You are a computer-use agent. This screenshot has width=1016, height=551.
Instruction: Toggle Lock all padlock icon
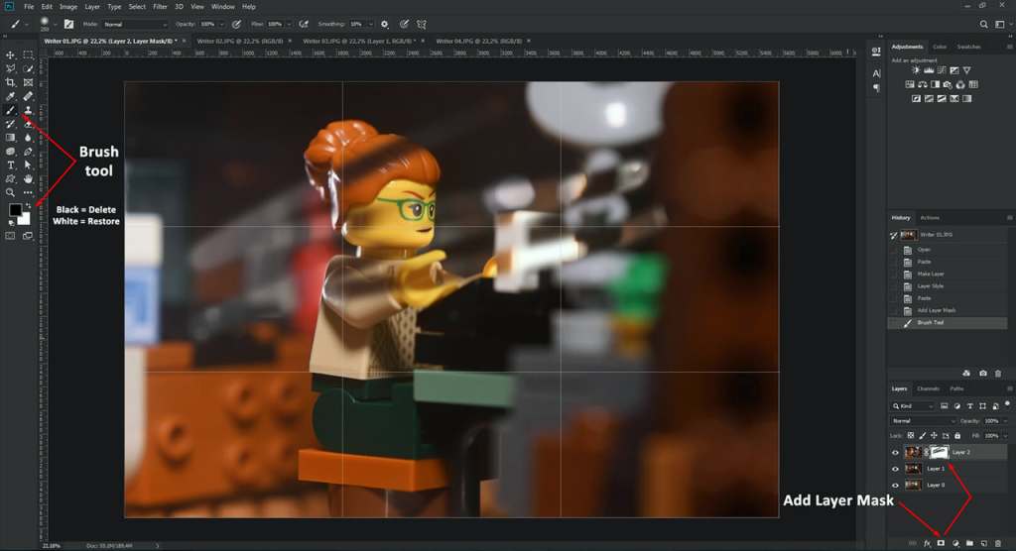point(957,436)
